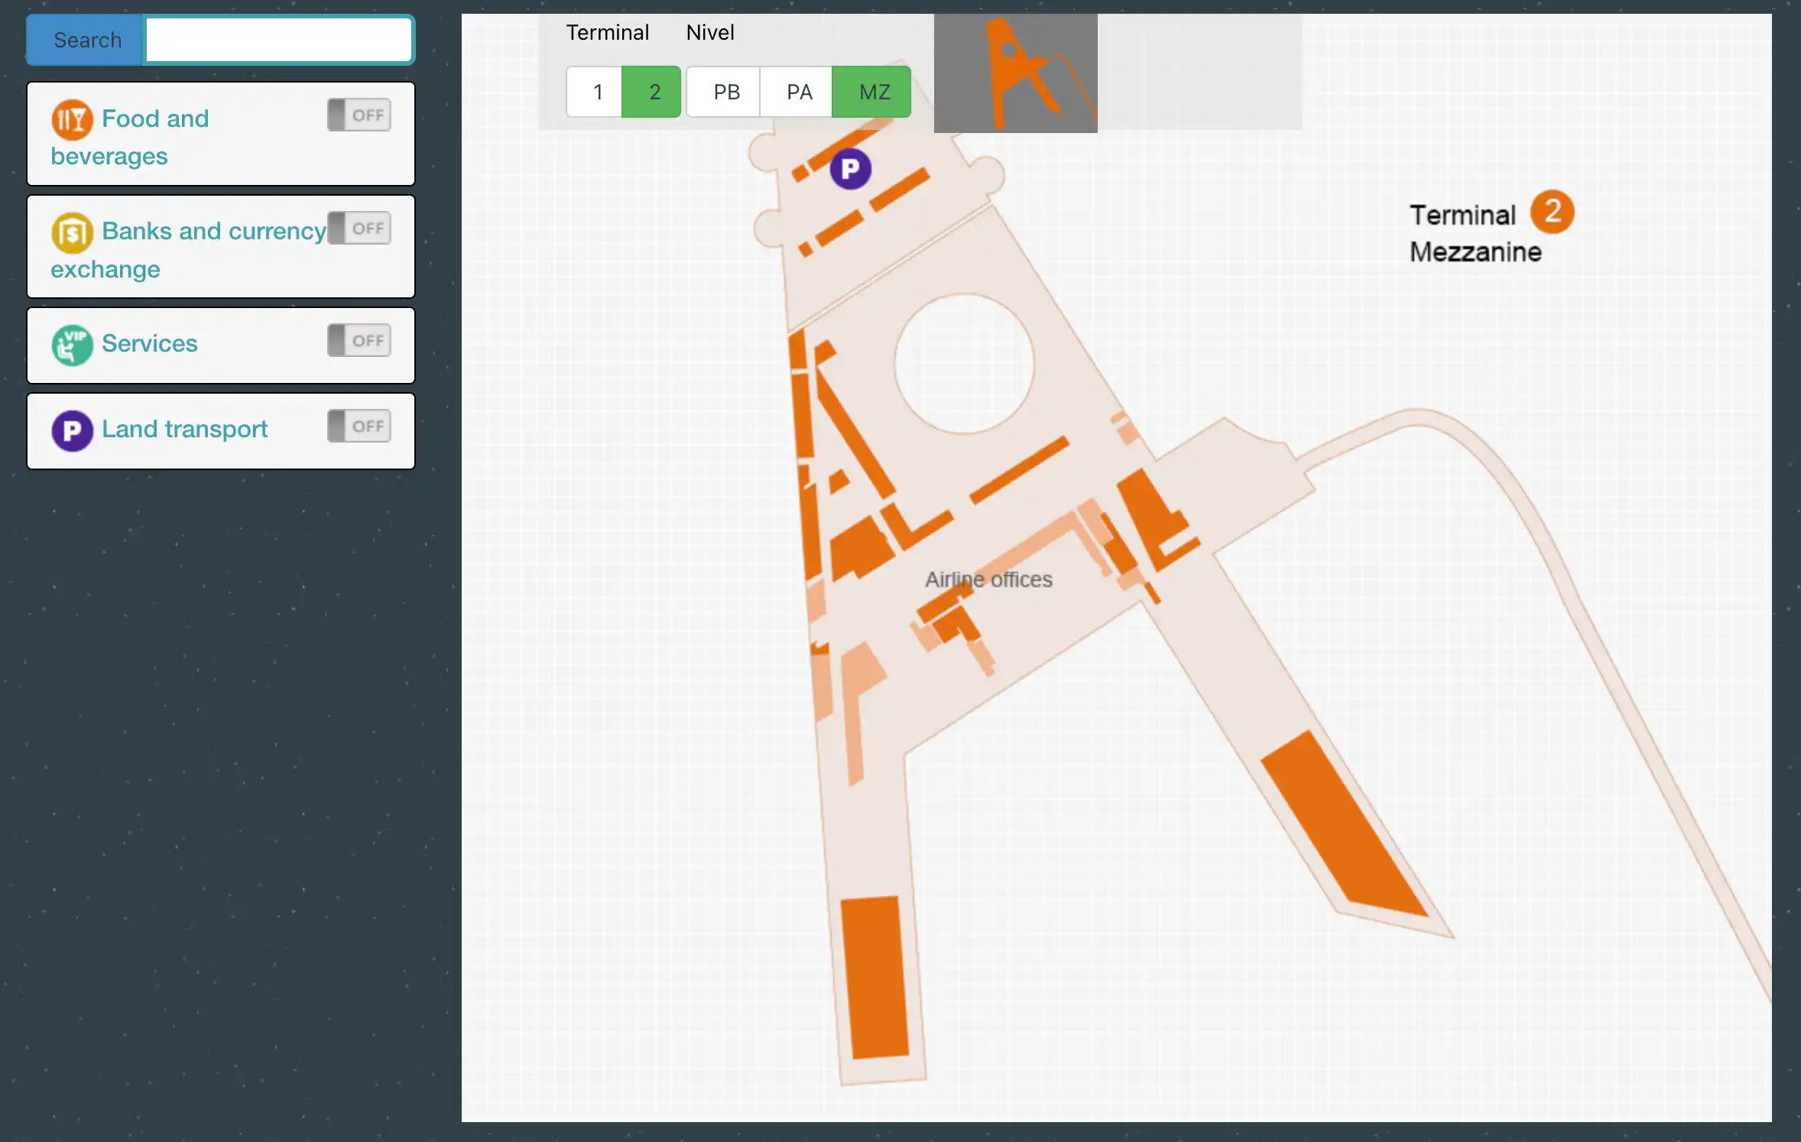Click the Search button with magnifier label

click(x=84, y=39)
